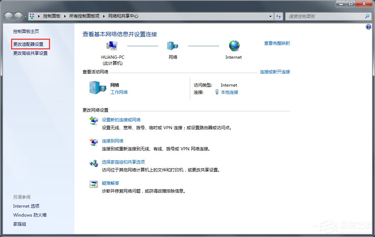Screen dimensions: 375x237
Task: Click the 连接到网络 monitor icon
Action: pyautogui.click(x=94, y=142)
